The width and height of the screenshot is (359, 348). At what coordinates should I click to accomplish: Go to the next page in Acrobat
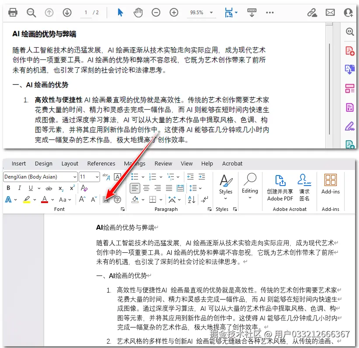pos(67,12)
